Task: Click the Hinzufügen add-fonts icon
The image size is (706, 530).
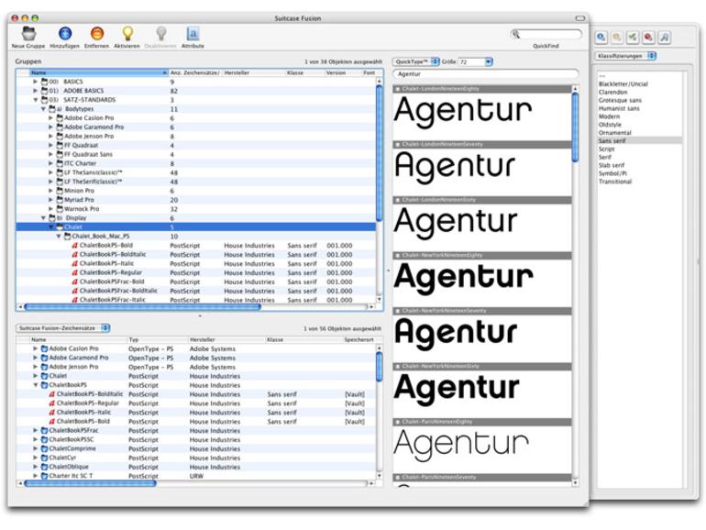Action: click(65, 33)
